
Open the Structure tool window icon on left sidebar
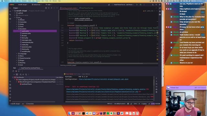10,15
